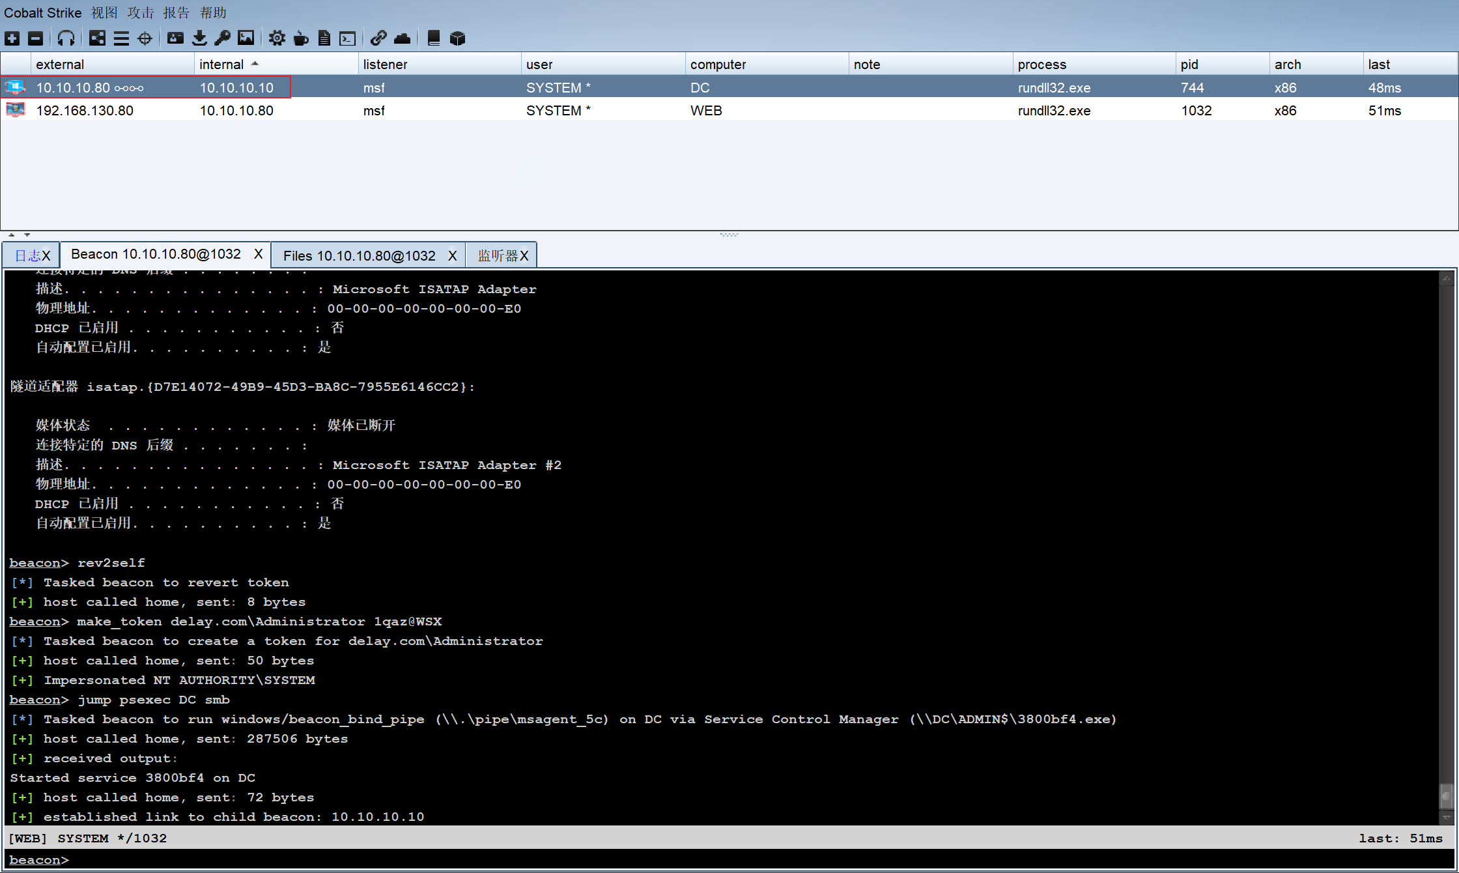The height and width of the screenshot is (873, 1459).
Task: Click the beacon icon for 192.168.130.80 session row
Action: [15, 109]
